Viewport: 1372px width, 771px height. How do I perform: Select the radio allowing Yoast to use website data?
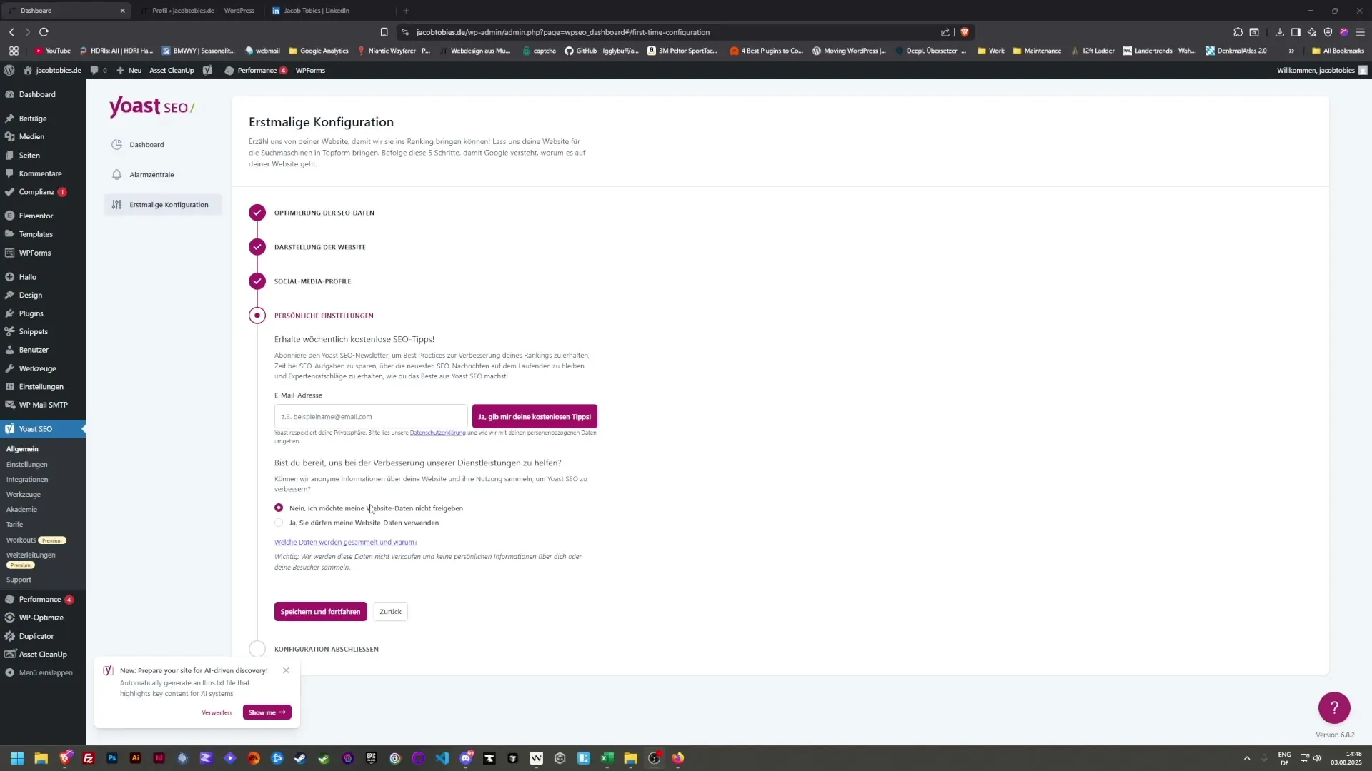279,523
